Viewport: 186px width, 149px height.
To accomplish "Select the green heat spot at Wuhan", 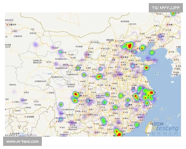I will (121, 96).
